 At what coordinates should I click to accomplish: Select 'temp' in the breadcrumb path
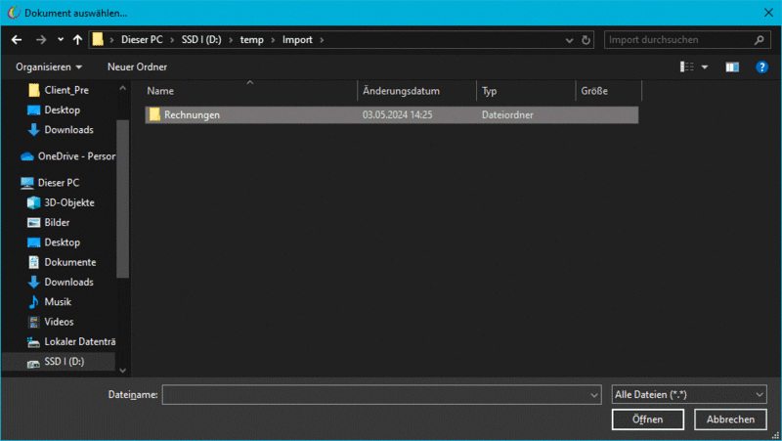click(x=251, y=39)
